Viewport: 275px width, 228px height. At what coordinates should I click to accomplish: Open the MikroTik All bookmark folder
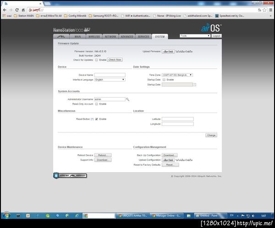[49, 16]
